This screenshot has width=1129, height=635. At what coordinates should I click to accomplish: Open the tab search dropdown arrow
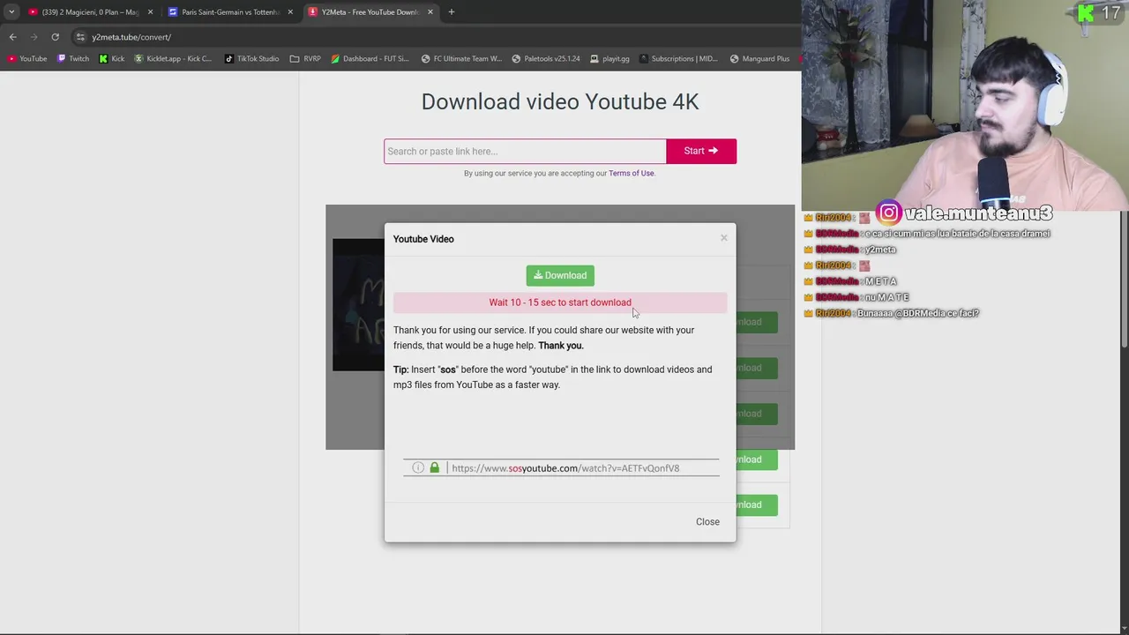11,12
